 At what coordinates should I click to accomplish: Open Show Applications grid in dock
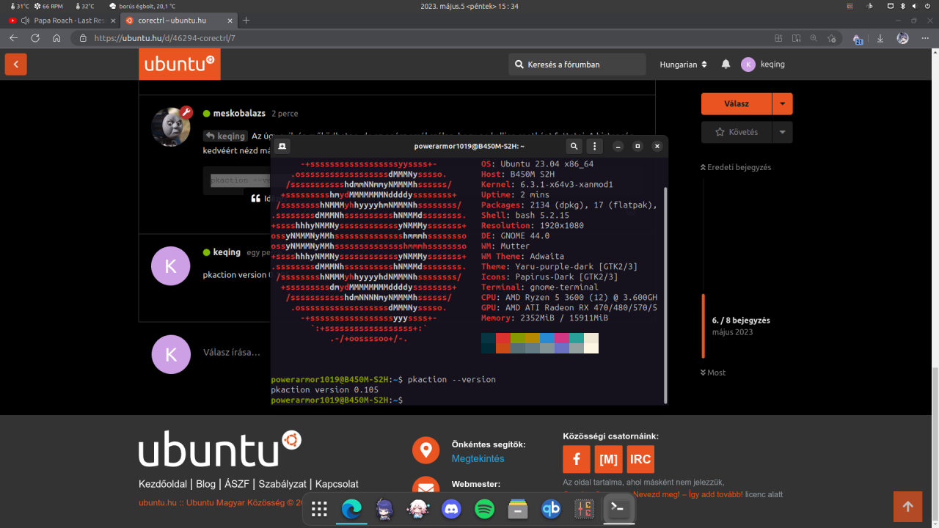pos(319,510)
